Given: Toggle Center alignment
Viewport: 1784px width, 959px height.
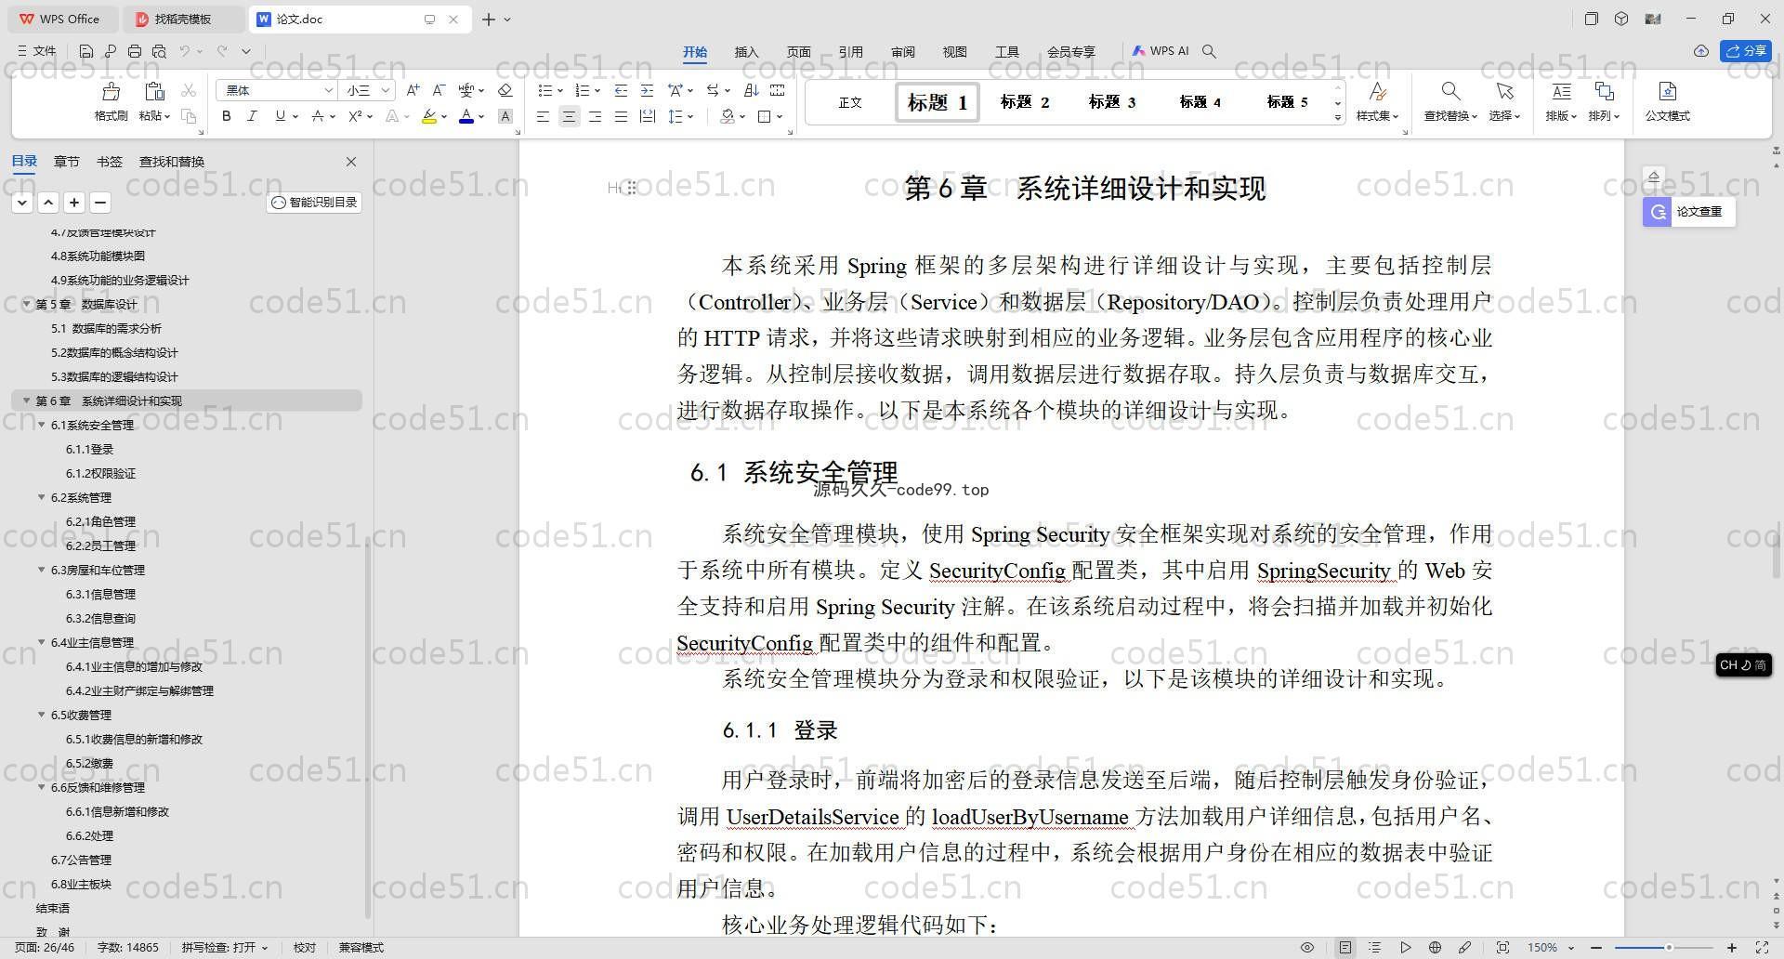Looking at the screenshot, I should tap(569, 116).
